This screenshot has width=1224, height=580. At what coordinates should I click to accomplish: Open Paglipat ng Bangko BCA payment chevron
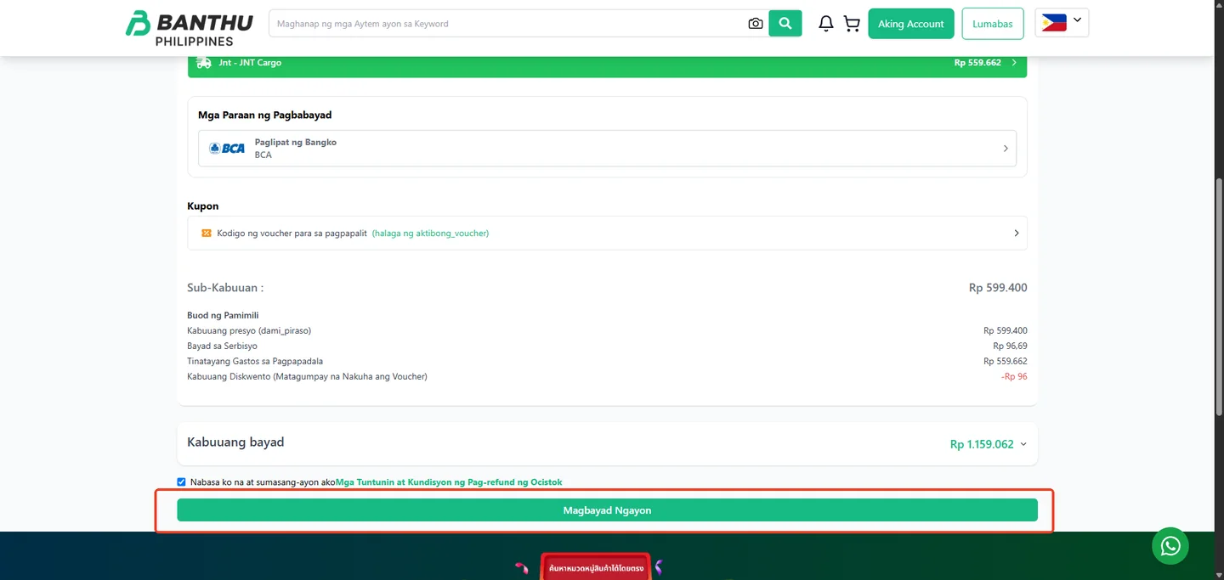click(1006, 149)
